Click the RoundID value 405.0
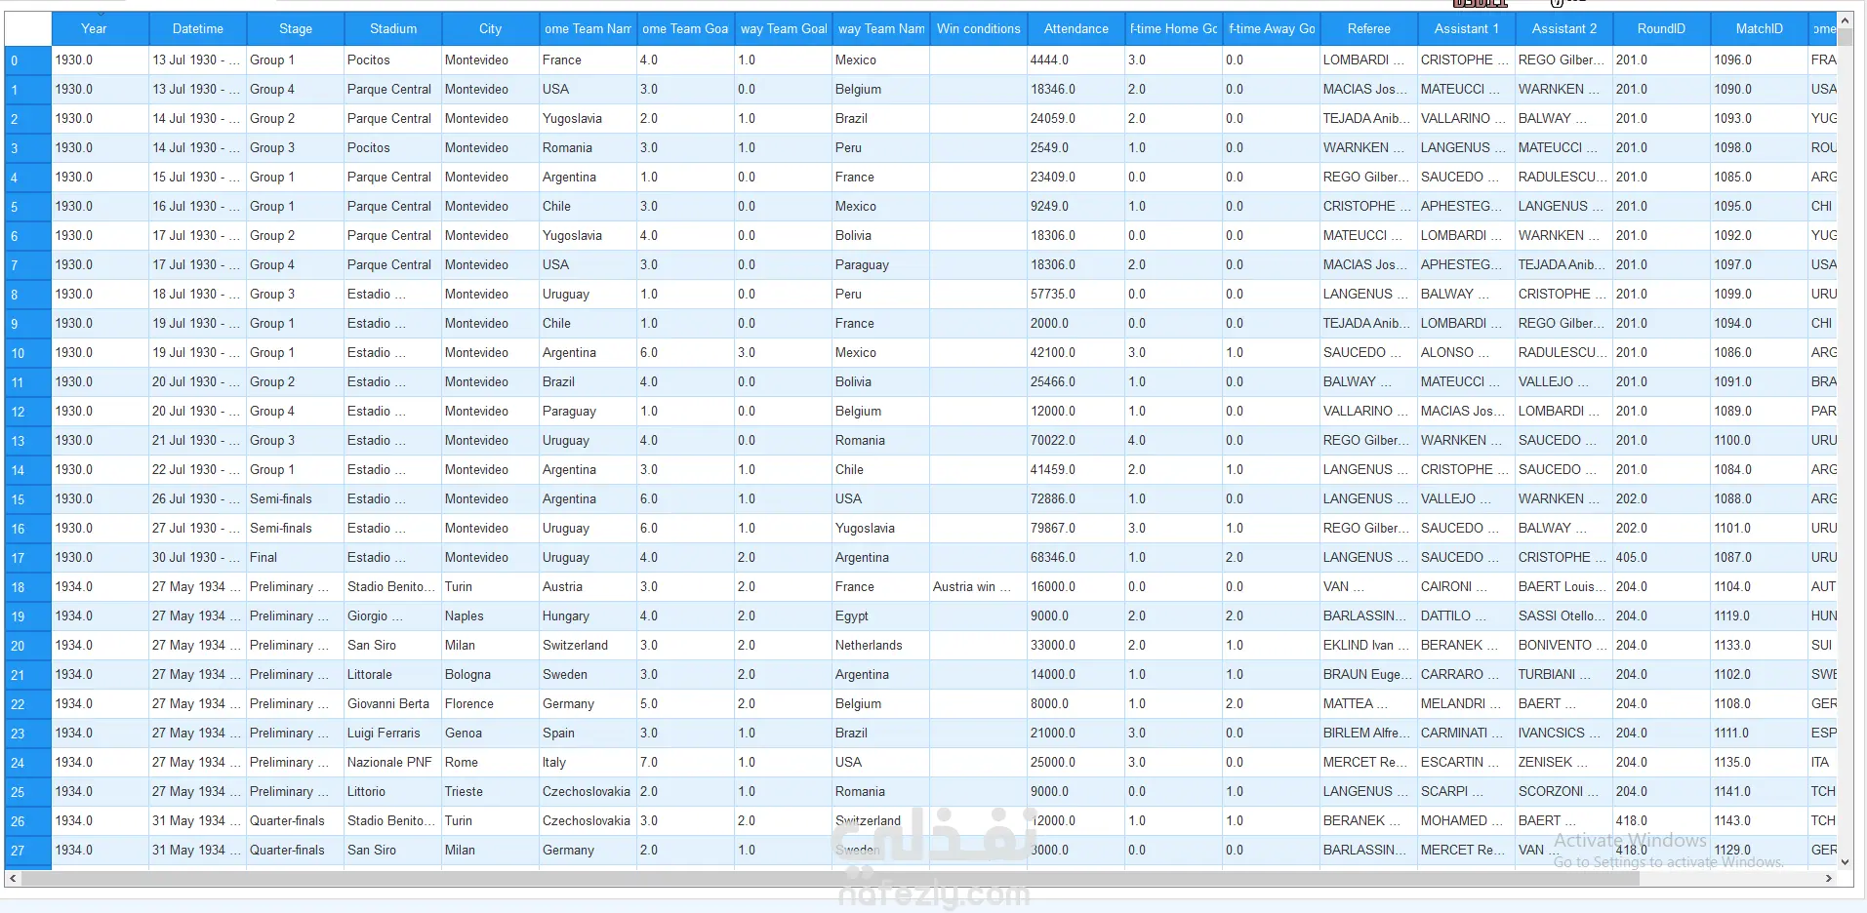The width and height of the screenshot is (1867, 913). pyautogui.click(x=1662, y=558)
